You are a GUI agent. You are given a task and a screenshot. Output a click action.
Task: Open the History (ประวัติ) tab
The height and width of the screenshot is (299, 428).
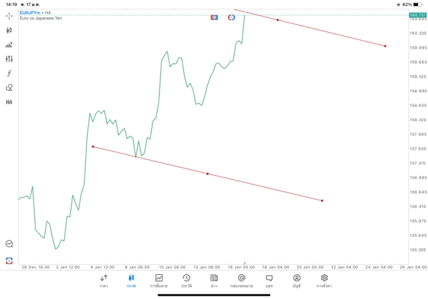pyautogui.click(x=186, y=280)
